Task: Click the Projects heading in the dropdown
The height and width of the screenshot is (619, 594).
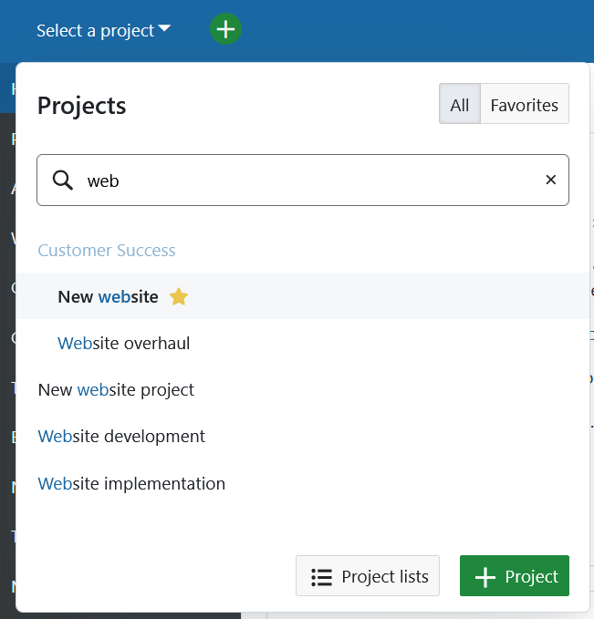Action: pos(81,106)
